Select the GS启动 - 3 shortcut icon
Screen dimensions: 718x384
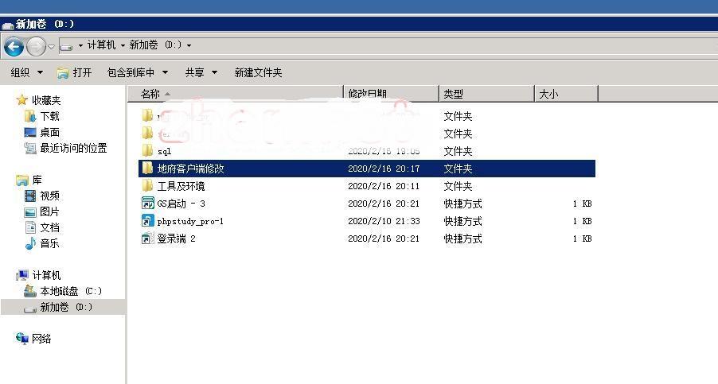(147, 204)
